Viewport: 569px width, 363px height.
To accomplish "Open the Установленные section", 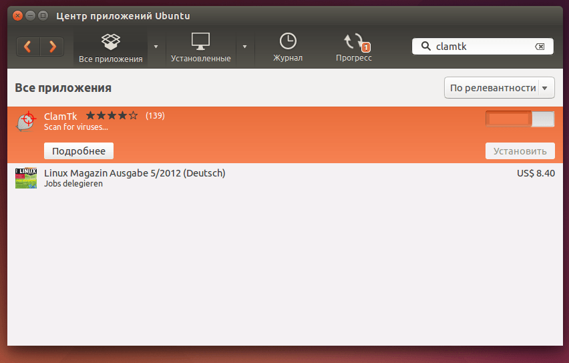I will [x=200, y=48].
